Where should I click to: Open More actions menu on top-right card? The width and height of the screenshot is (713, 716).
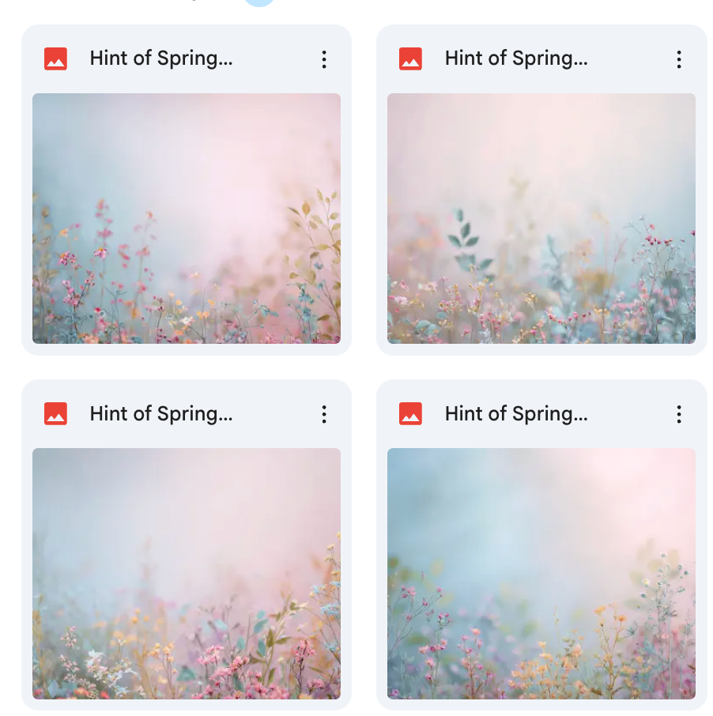tap(679, 59)
